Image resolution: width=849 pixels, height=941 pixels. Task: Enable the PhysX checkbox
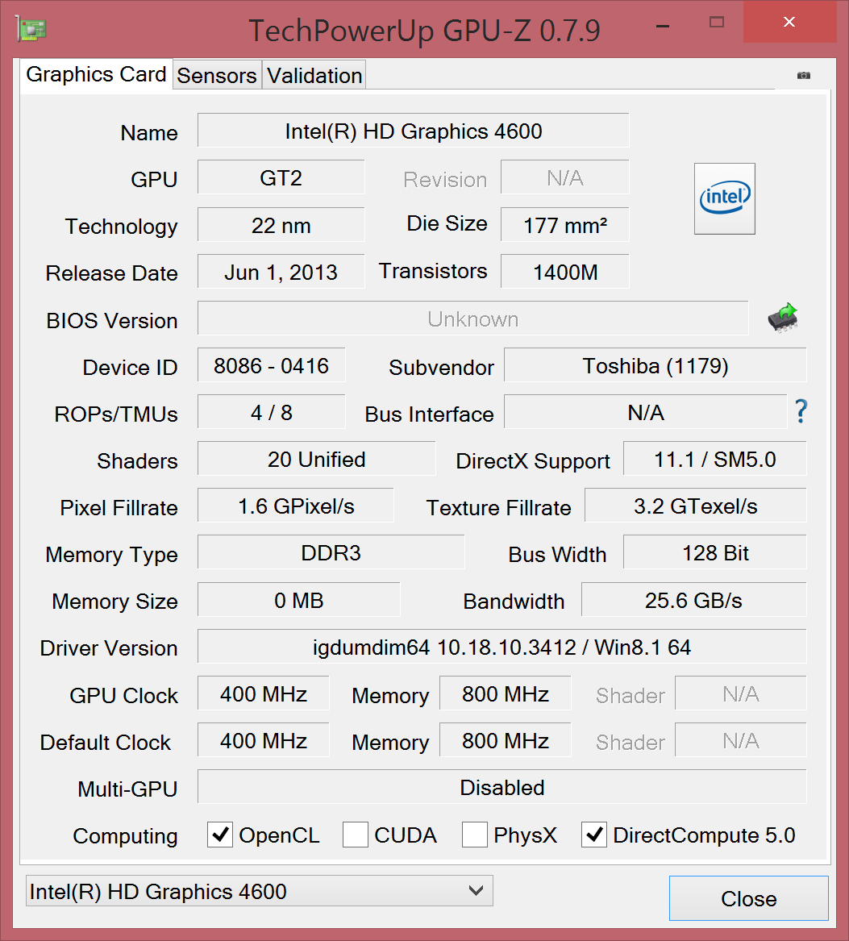[474, 835]
